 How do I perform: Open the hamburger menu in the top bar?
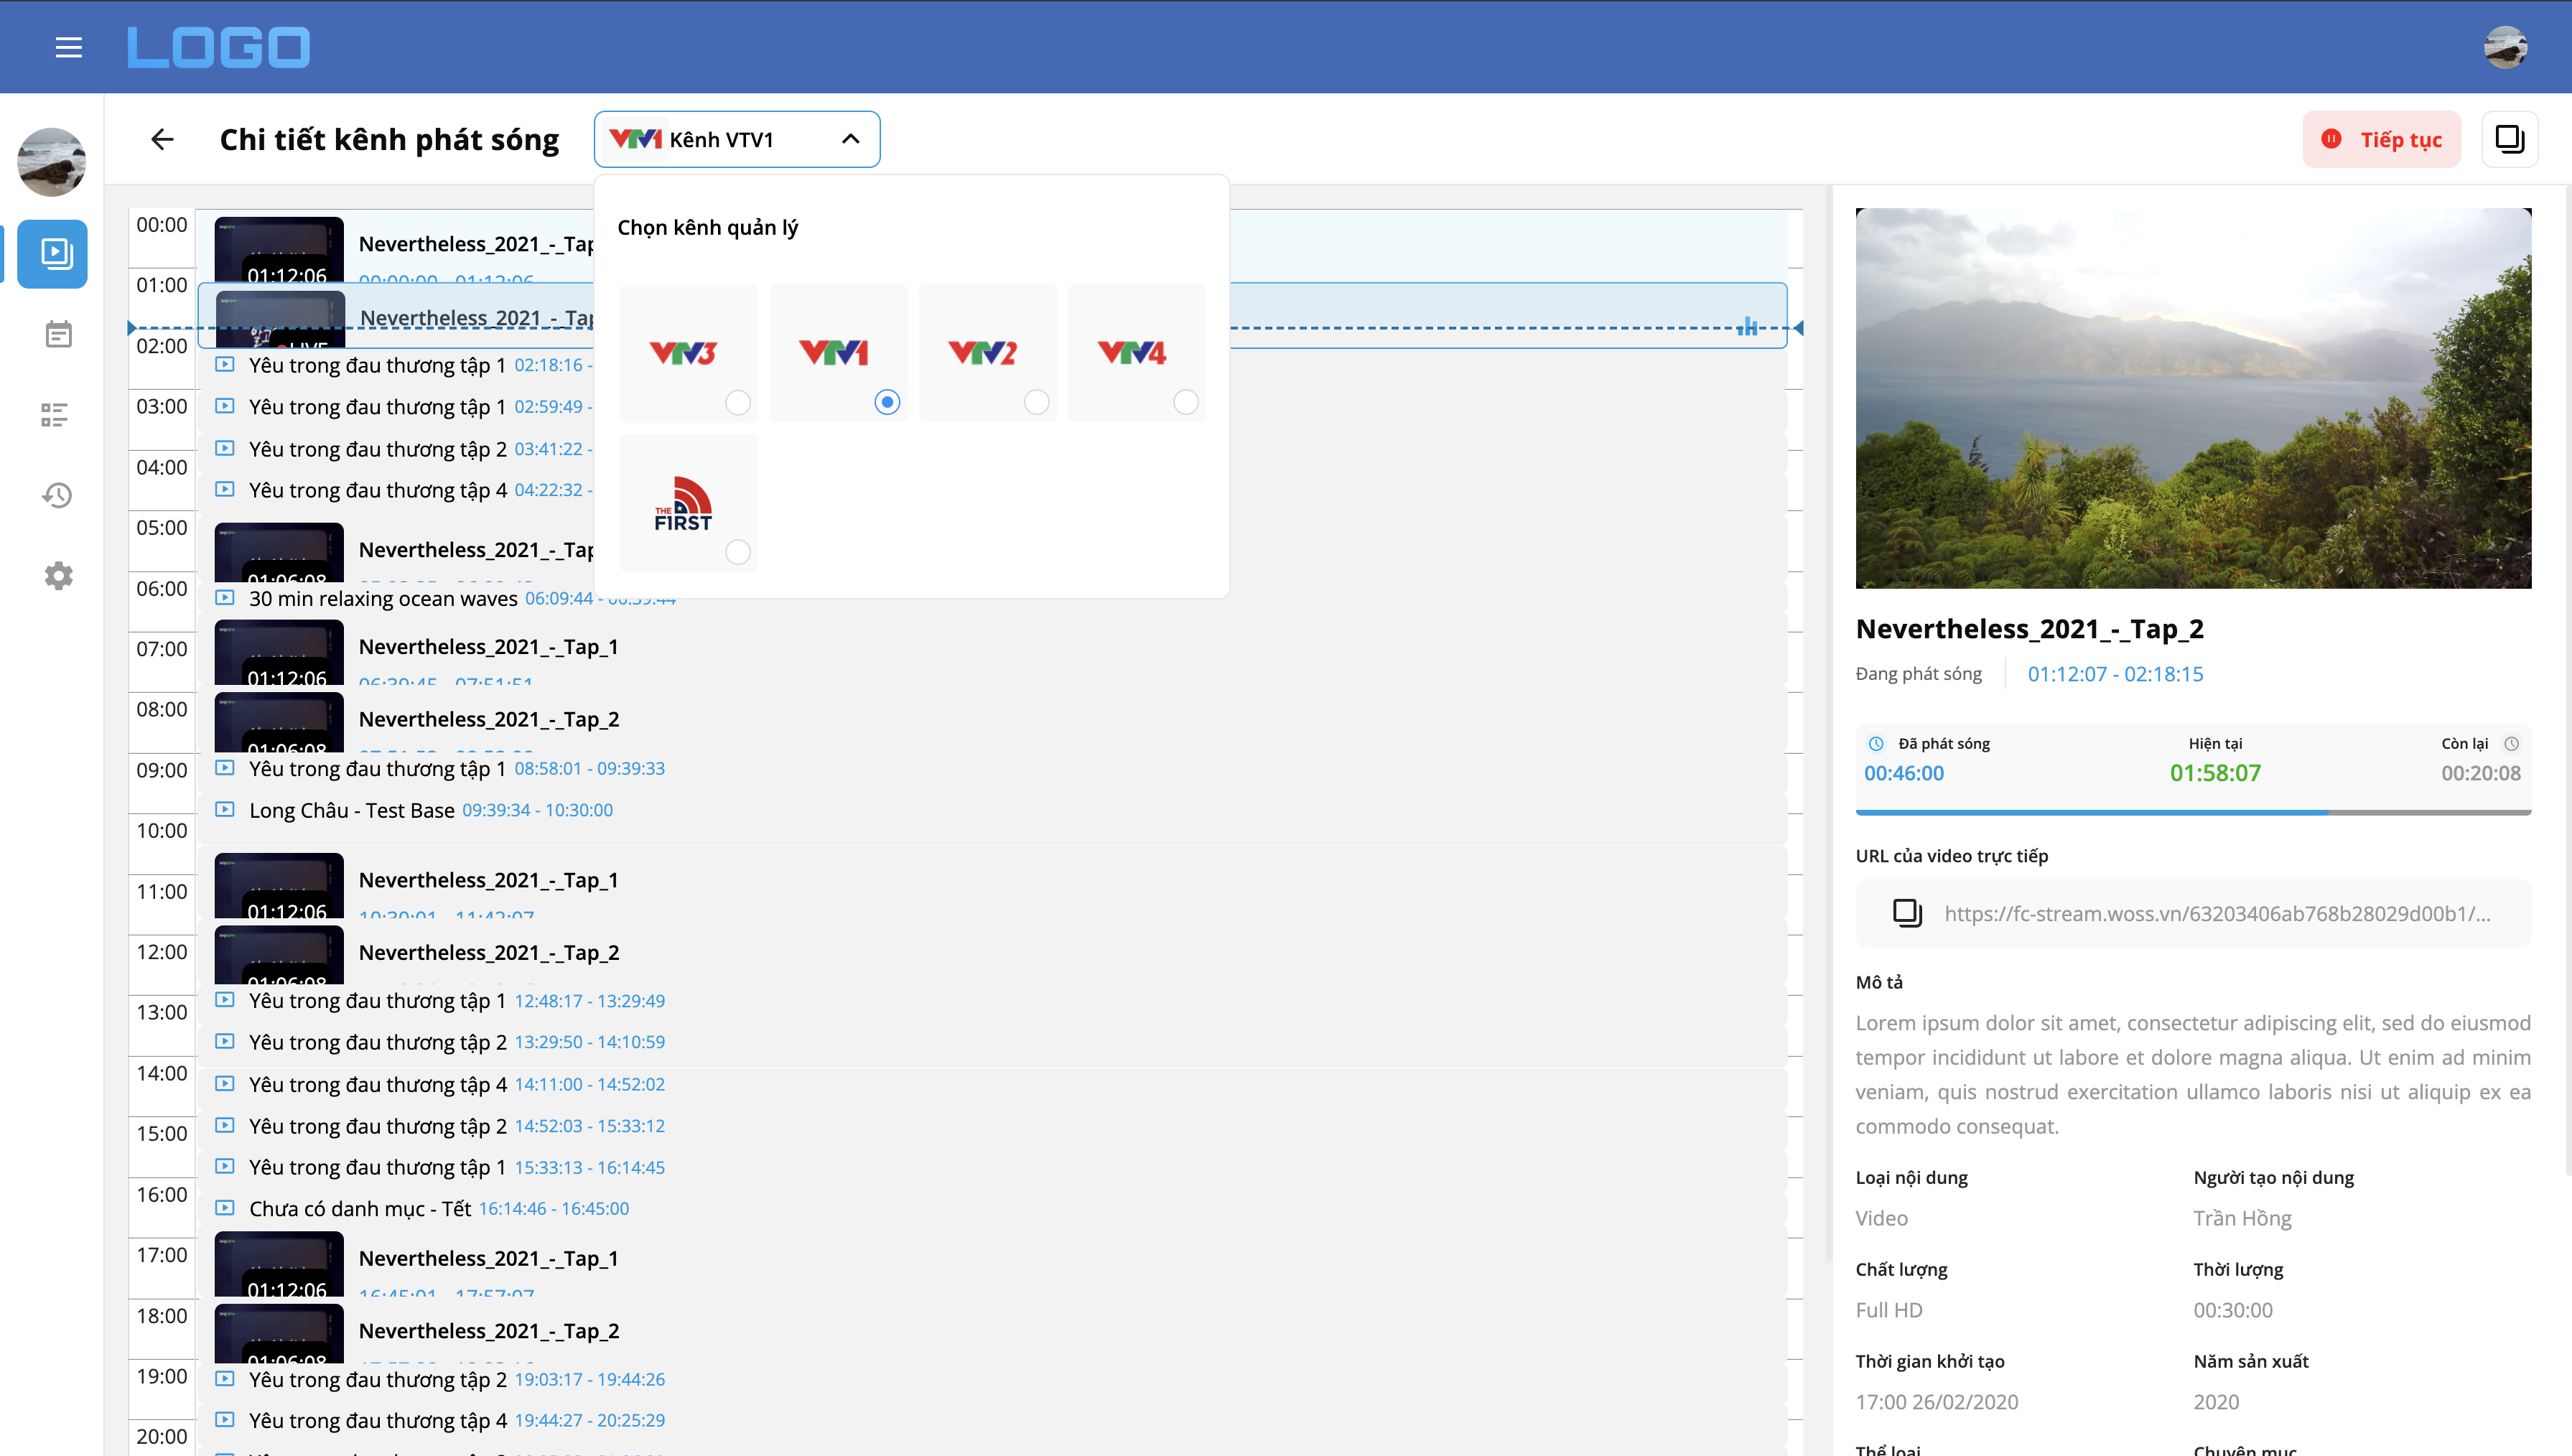point(68,46)
